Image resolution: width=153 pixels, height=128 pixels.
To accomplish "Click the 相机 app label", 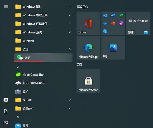I will coord(25,92).
